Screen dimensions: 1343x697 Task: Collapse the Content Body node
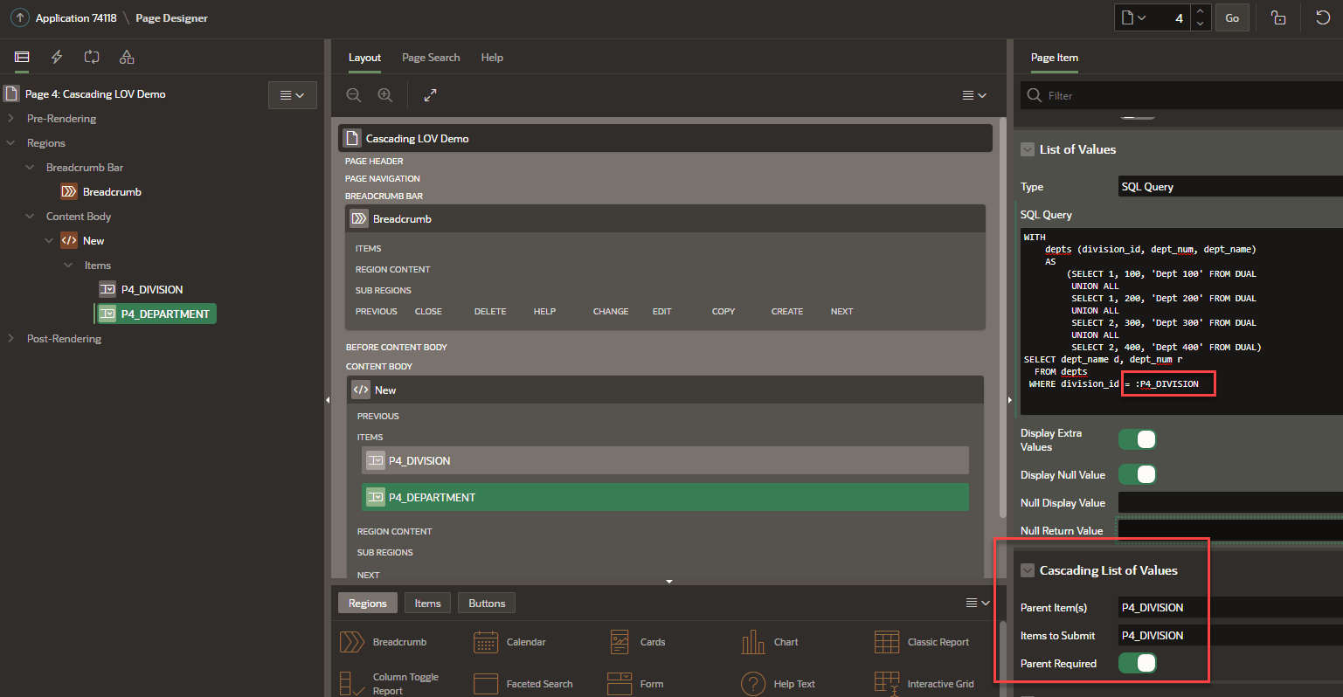coord(30,216)
